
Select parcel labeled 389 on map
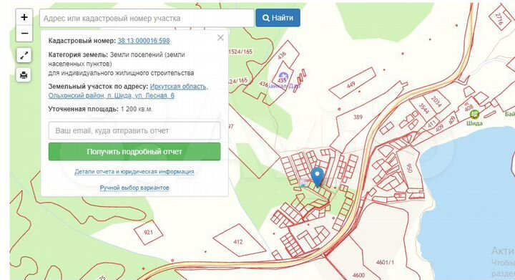pyautogui.click(x=358, y=117)
